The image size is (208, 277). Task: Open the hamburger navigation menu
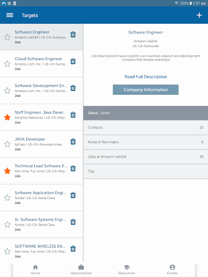point(10,15)
